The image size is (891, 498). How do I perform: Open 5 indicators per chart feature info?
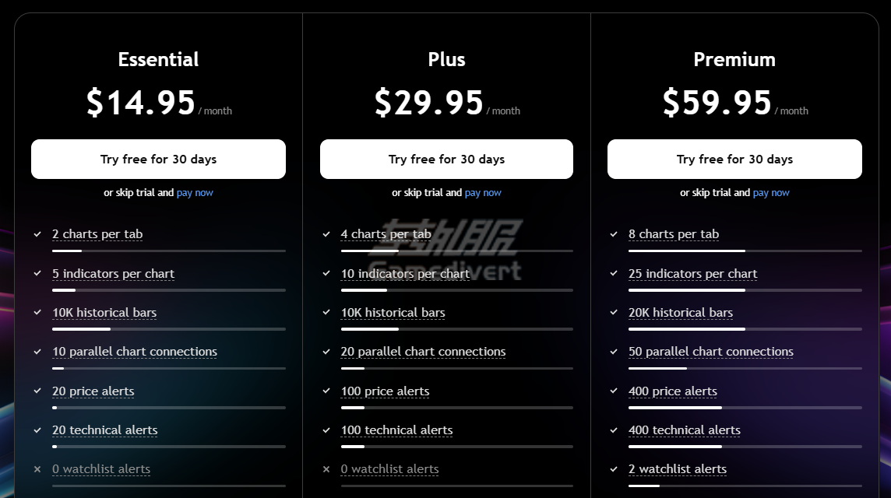point(113,274)
